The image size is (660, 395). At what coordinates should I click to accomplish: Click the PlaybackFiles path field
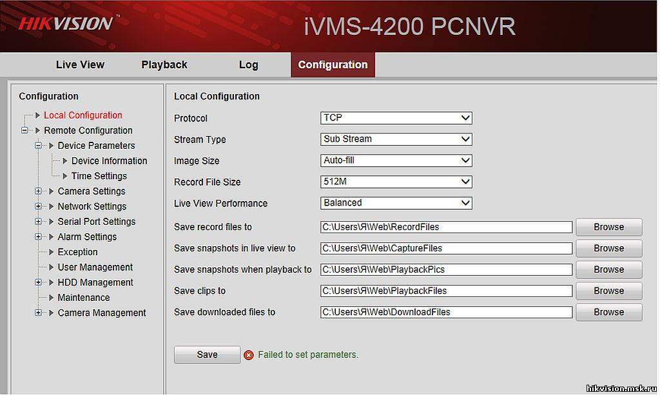(x=446, y=291)
